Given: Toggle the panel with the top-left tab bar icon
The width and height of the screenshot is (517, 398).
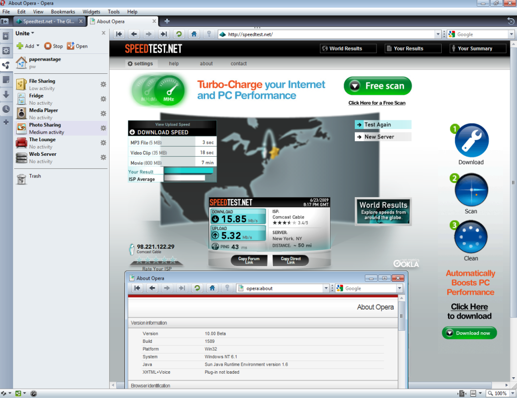Looking at the screenshot, I should pos(5,21).
